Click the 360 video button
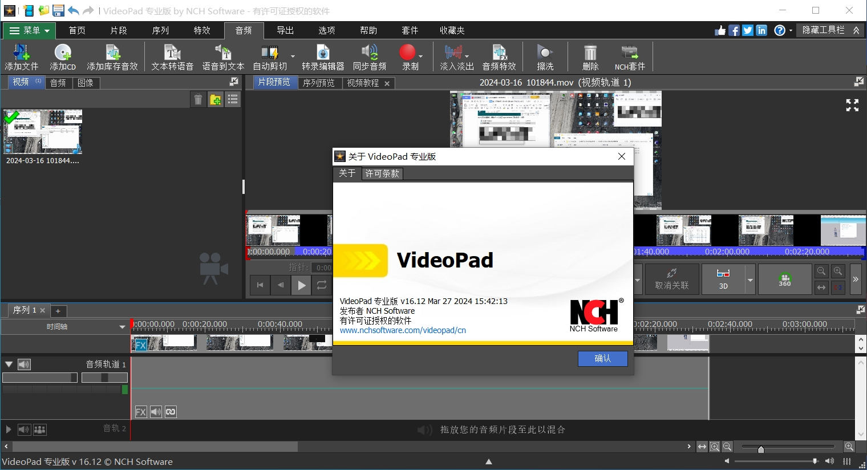The image size is (867, 470). (785, 279)
